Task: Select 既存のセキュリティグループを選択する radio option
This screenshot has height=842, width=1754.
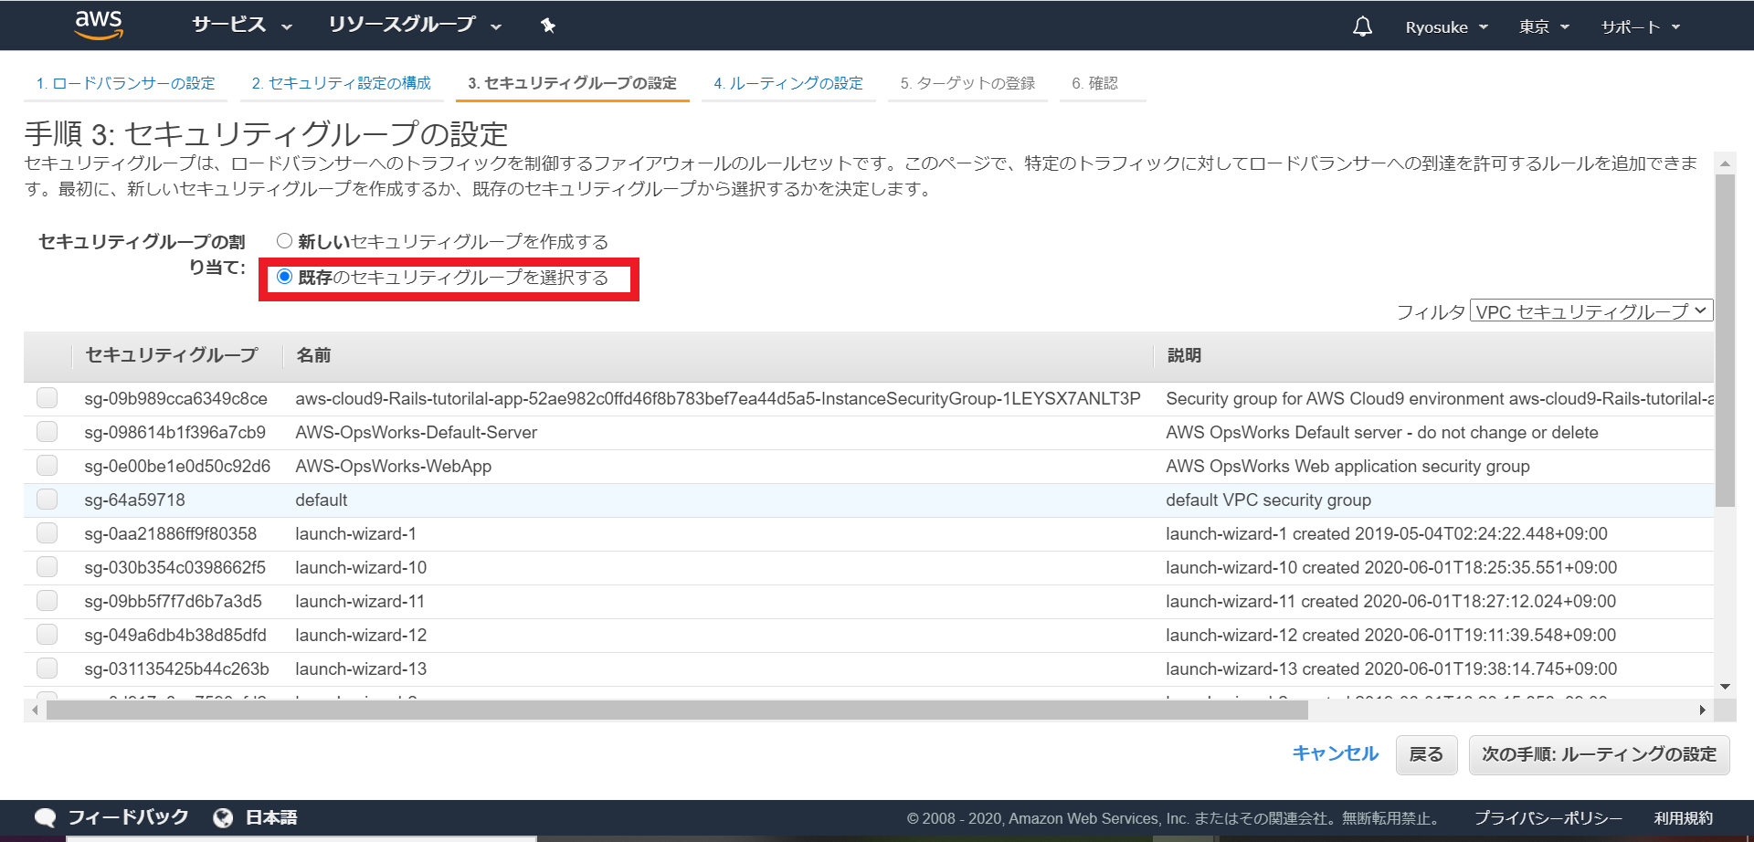Action: click(285, 277)
